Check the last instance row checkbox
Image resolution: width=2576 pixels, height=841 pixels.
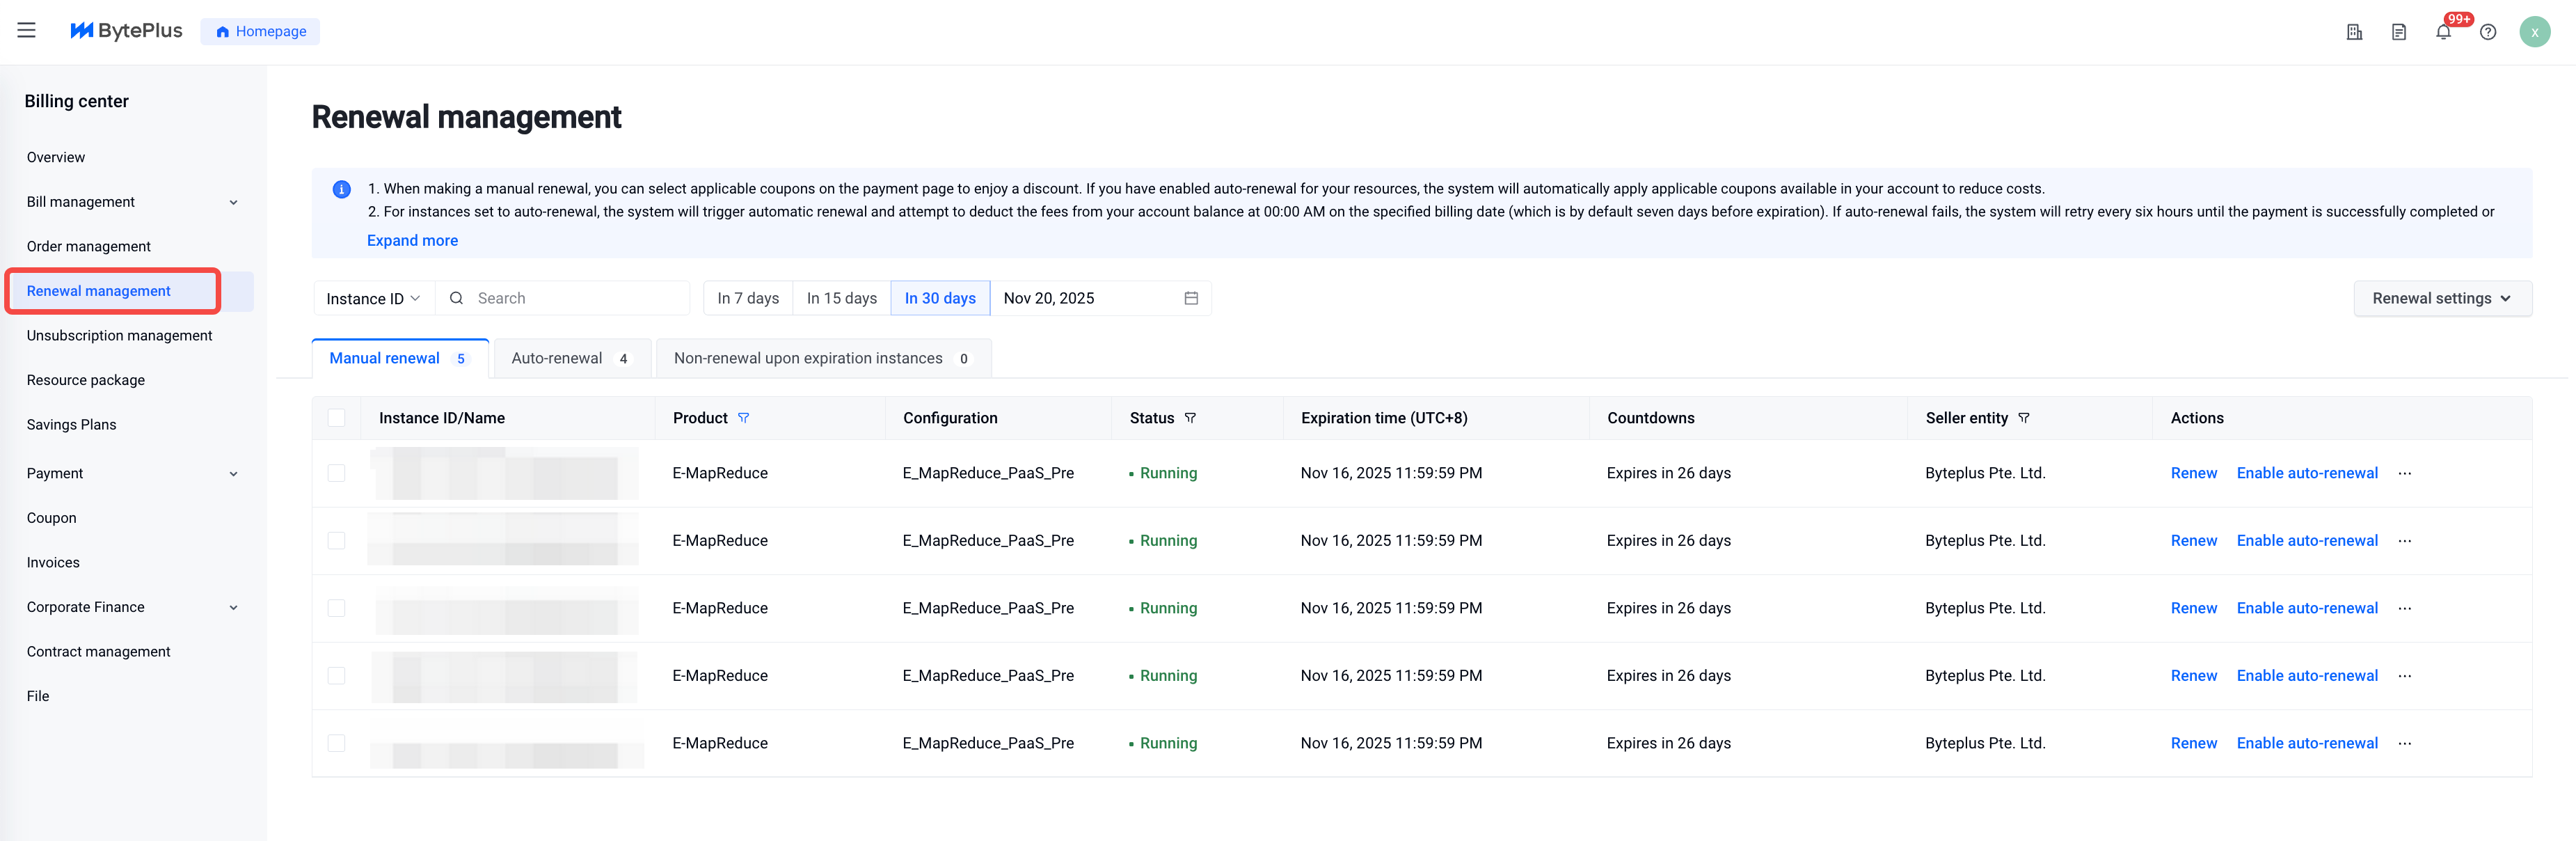click(337, 743)
